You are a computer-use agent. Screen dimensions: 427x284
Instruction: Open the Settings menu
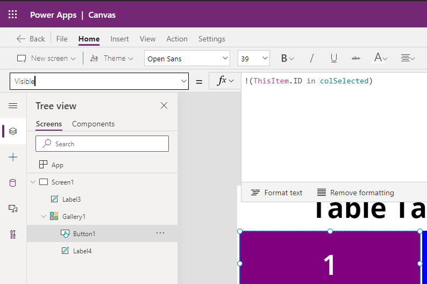point(211,39)
